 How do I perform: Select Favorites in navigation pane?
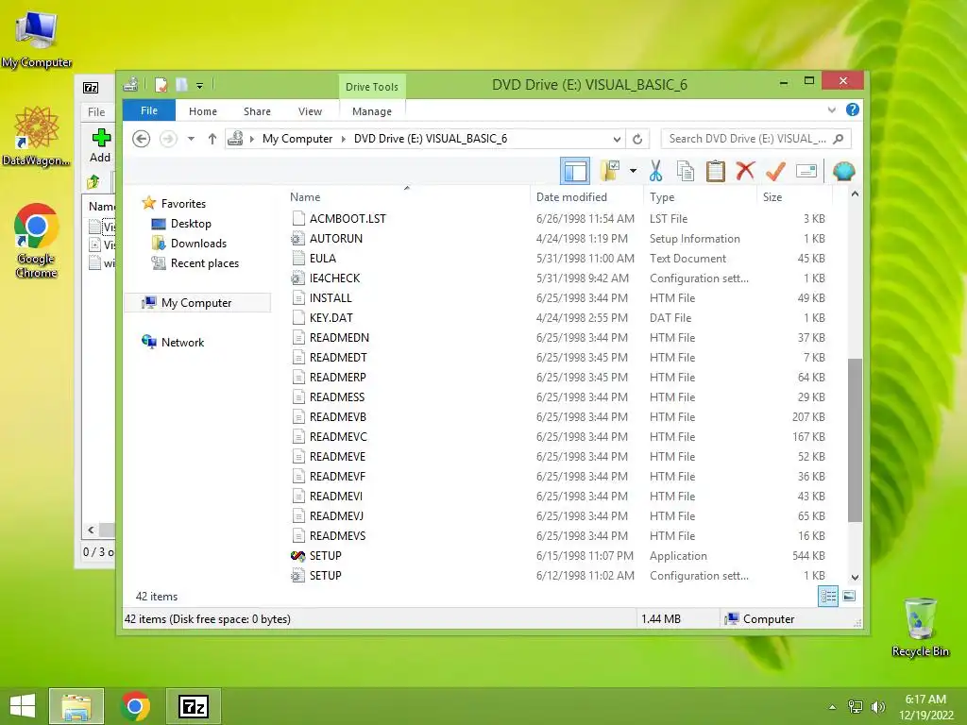tap(183, 204)
